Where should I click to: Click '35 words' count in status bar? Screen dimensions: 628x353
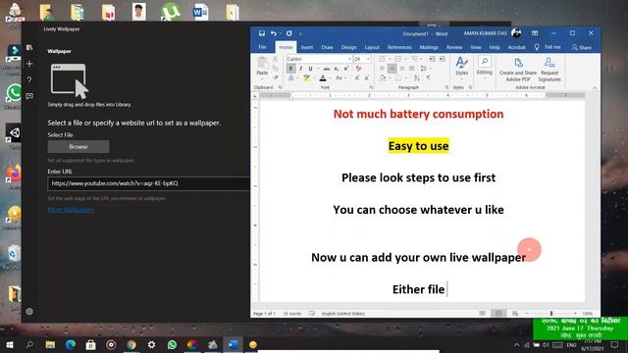pyautogui.click(x=292, y=314)
